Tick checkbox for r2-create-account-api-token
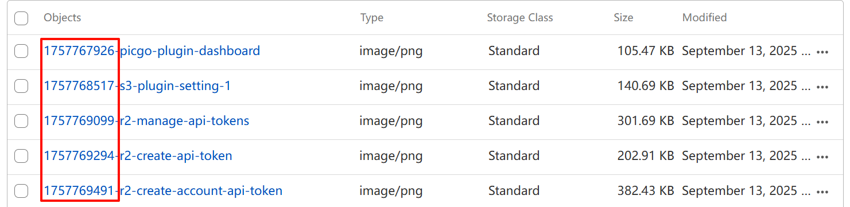The height and width of the screenshot is (207, 850). tap(21, 191)
